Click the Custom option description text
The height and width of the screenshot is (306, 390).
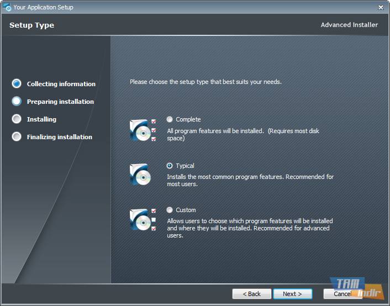(x=249, y=228)
